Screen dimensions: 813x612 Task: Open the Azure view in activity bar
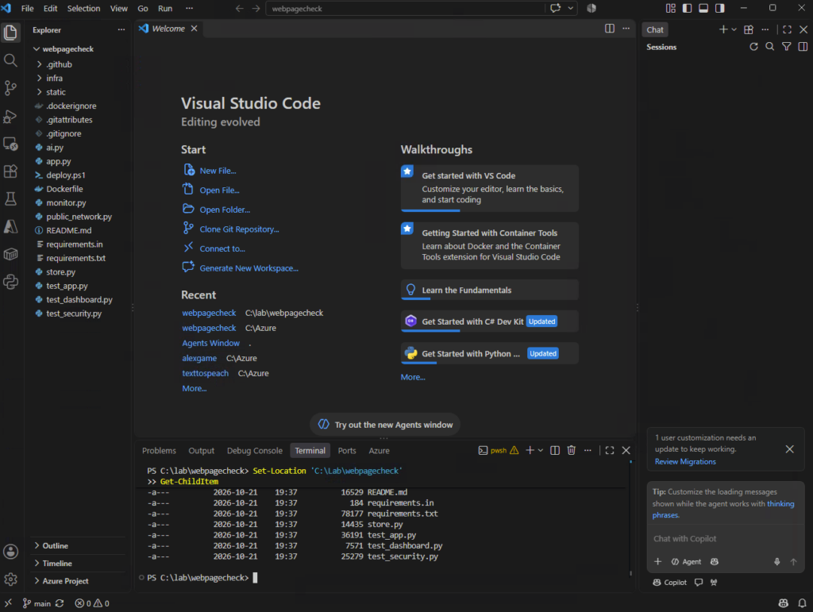point(10,226)
